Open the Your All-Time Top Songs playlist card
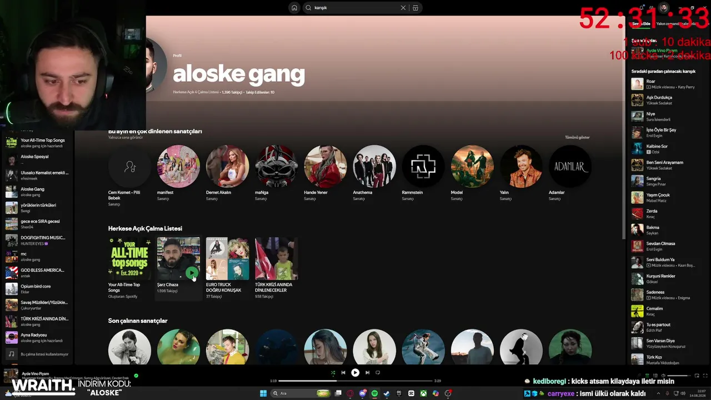The width and height of the screenshot is (711, 400). tap(129, 268)
